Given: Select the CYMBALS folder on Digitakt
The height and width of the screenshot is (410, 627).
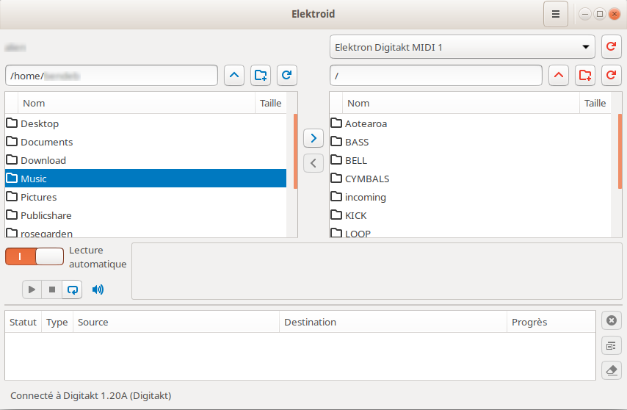Looking at the screenshot, I should [367, 179].
